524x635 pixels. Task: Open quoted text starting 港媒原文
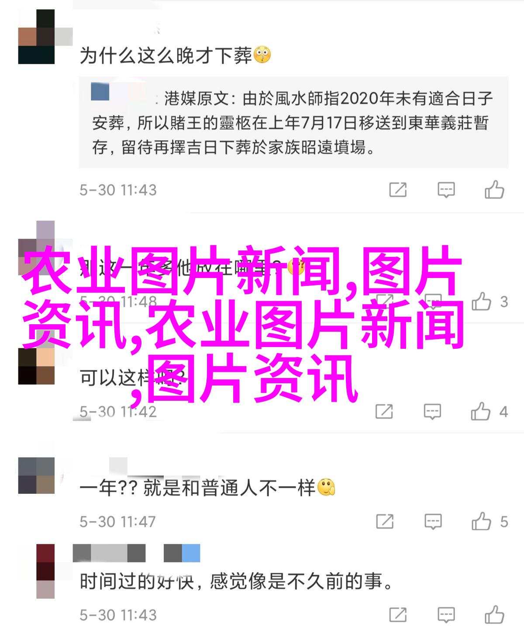click(293, 123)
